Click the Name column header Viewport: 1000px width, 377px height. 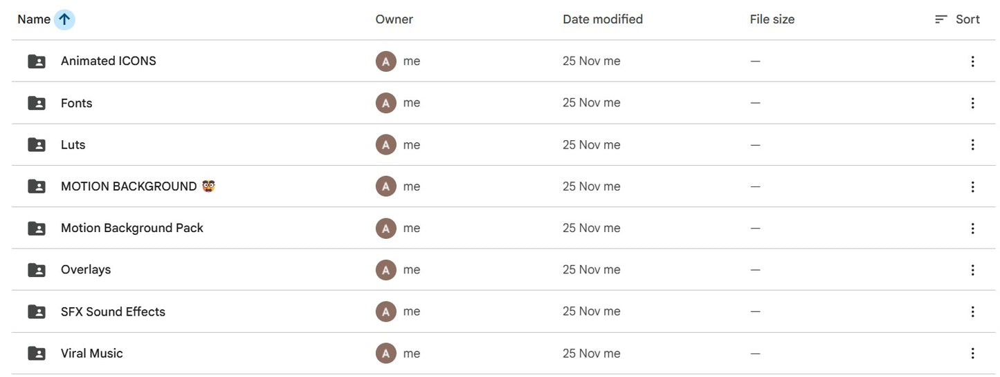[33, 19]
